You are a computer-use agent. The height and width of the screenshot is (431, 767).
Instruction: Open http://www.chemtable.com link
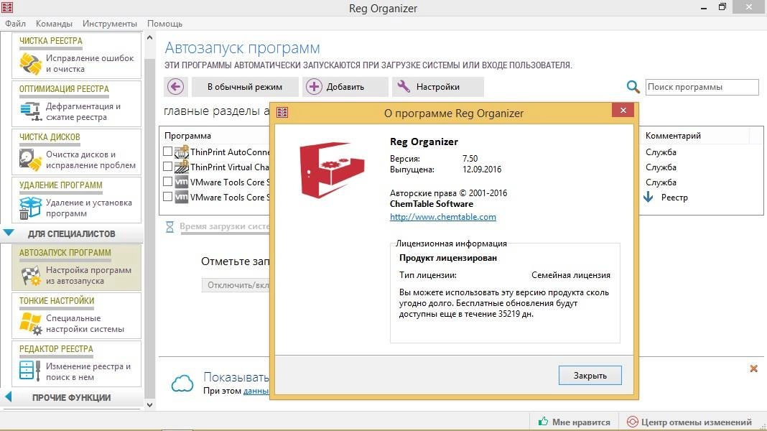pos(442,217)
